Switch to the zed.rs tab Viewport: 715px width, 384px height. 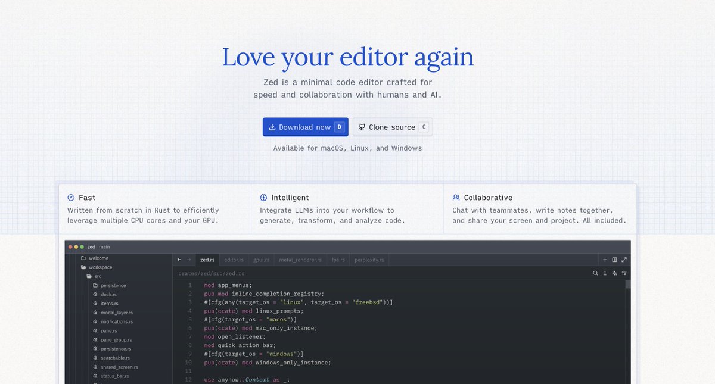coord(207,260)
